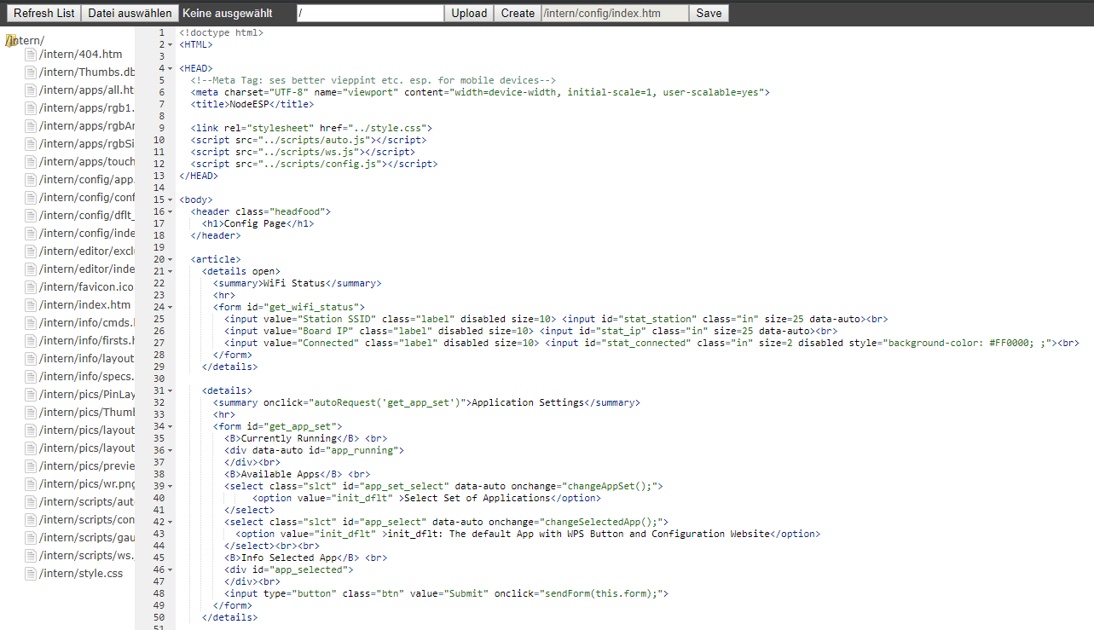This screenshot has width=1094, height=630.
Task: Focus the upload path field containing "/"
Action: coord(370,13)
